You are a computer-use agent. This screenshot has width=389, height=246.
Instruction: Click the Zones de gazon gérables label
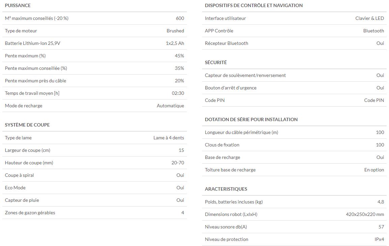30,213
